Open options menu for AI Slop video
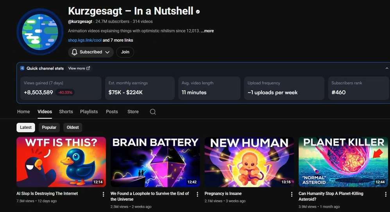This screenshot has width=390, height=212. pyautogui.click(x=103, y=194)
